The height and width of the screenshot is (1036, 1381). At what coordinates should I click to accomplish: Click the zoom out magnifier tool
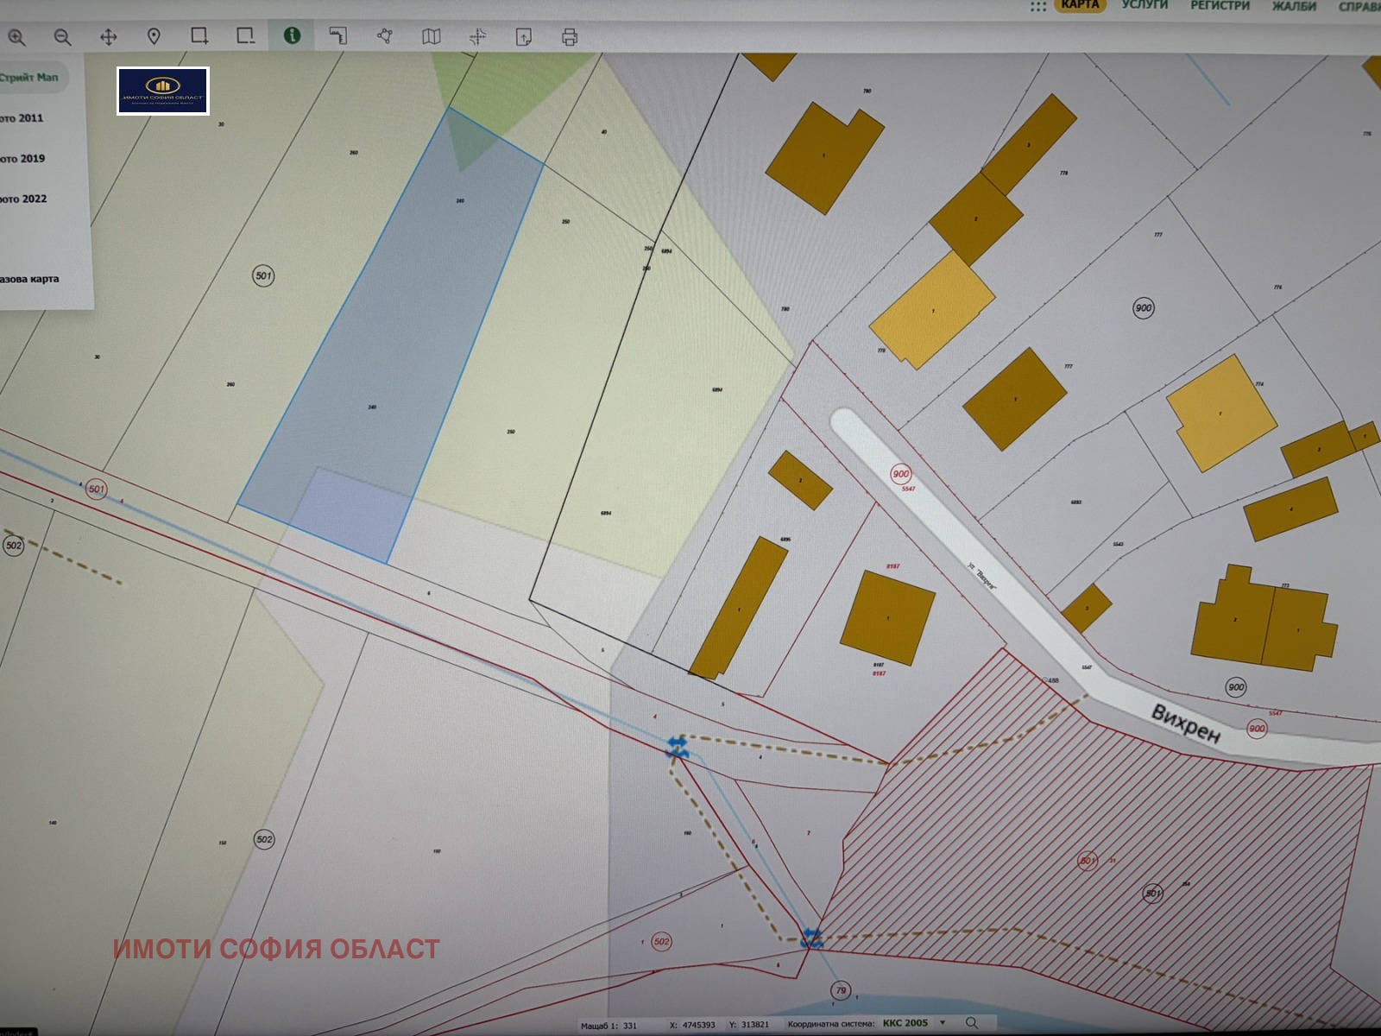62,37
